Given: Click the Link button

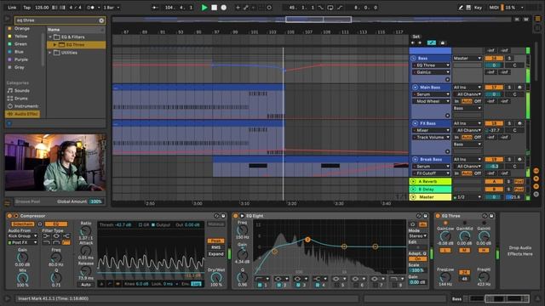Looking at the screenshot, I should tap(12, 8).
